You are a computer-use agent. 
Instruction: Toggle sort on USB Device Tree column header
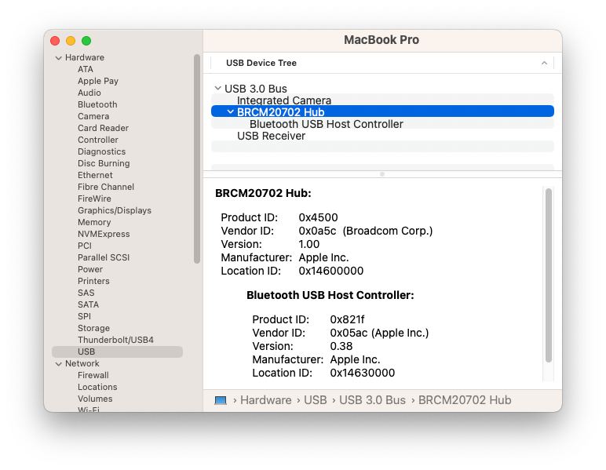coord(382,63)
